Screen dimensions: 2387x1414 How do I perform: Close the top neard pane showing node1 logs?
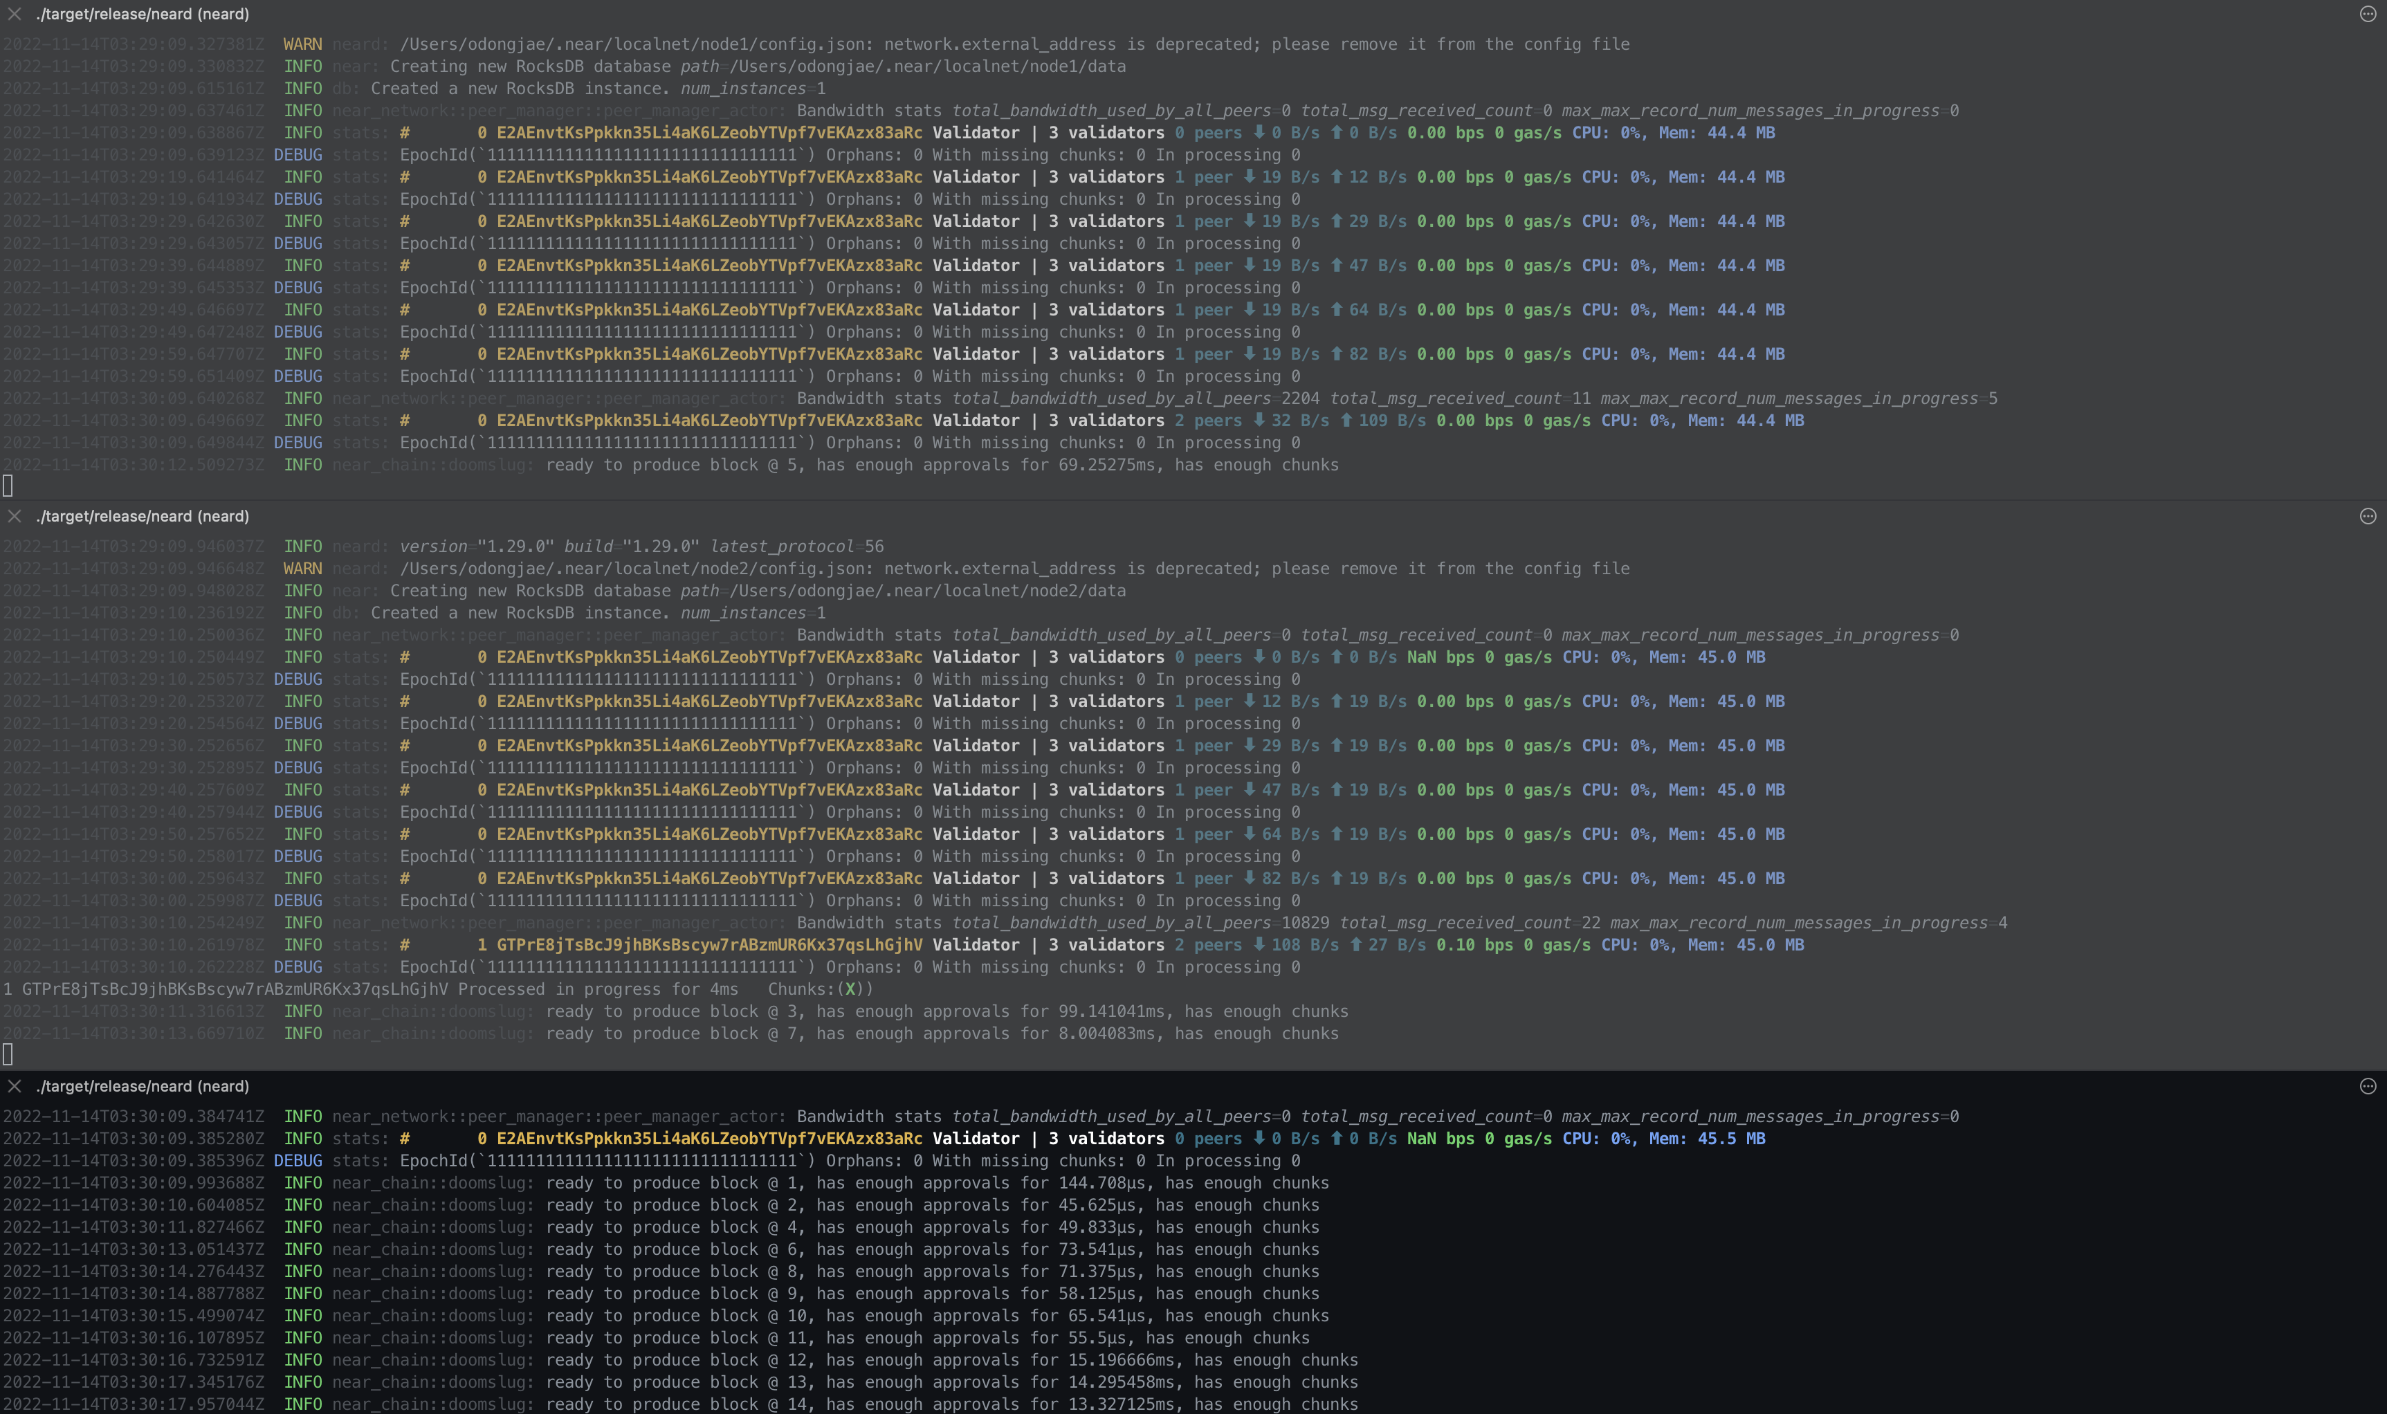point(15,15)
